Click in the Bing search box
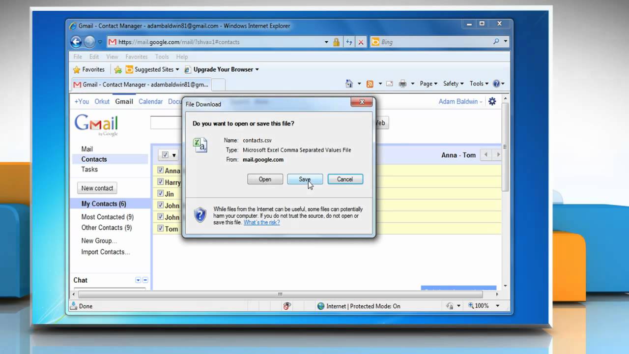This screenshot has width=629, height=354. click(435, 42)
